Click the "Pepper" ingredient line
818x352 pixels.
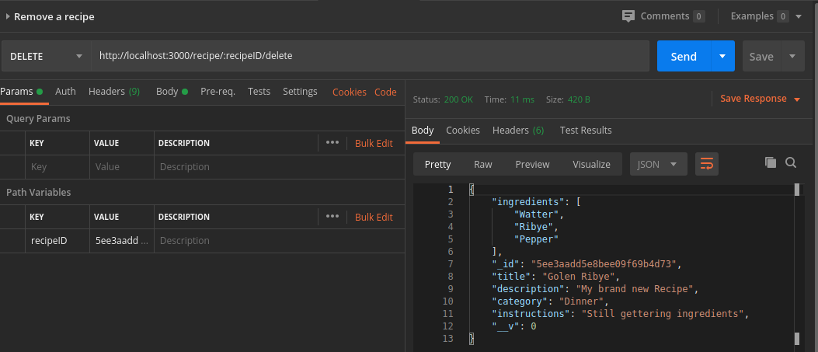pyautogui.click(x=536, y=239)
